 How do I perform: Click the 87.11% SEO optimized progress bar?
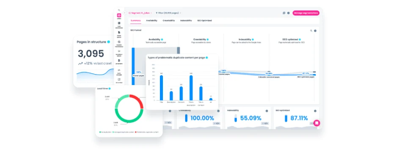[x=286, y=118]
